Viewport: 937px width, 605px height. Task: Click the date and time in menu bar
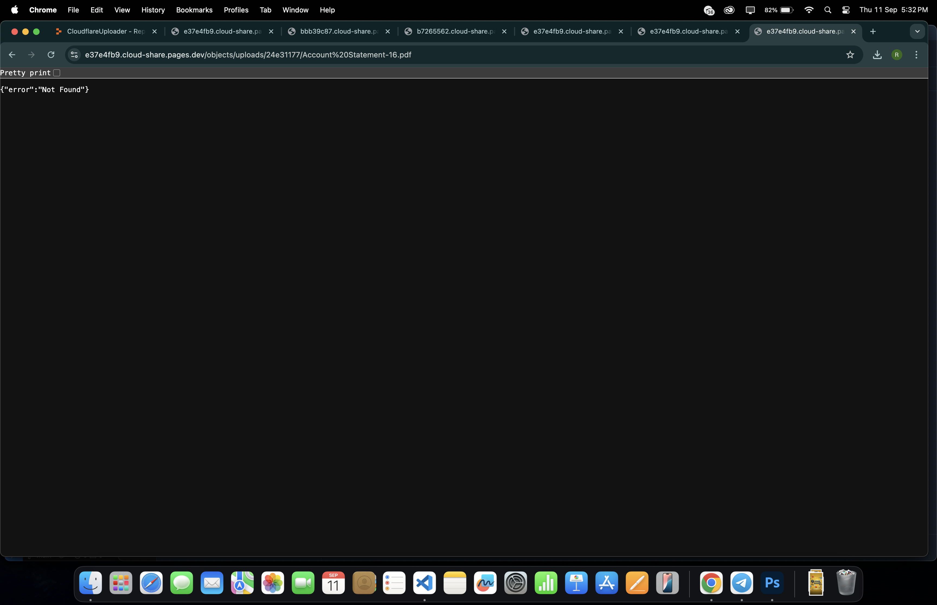click(x=893, y=10)
